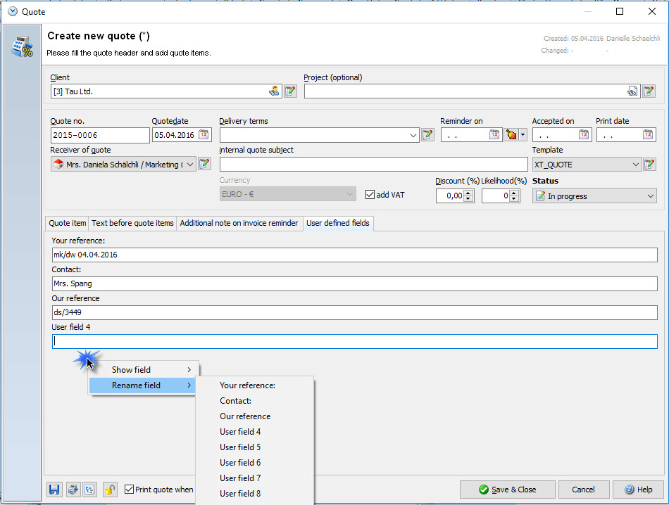Viewport: 669px width, 505px height.
Task: Open the Accepted on calendar picker
Action: [x=584, y=135]
